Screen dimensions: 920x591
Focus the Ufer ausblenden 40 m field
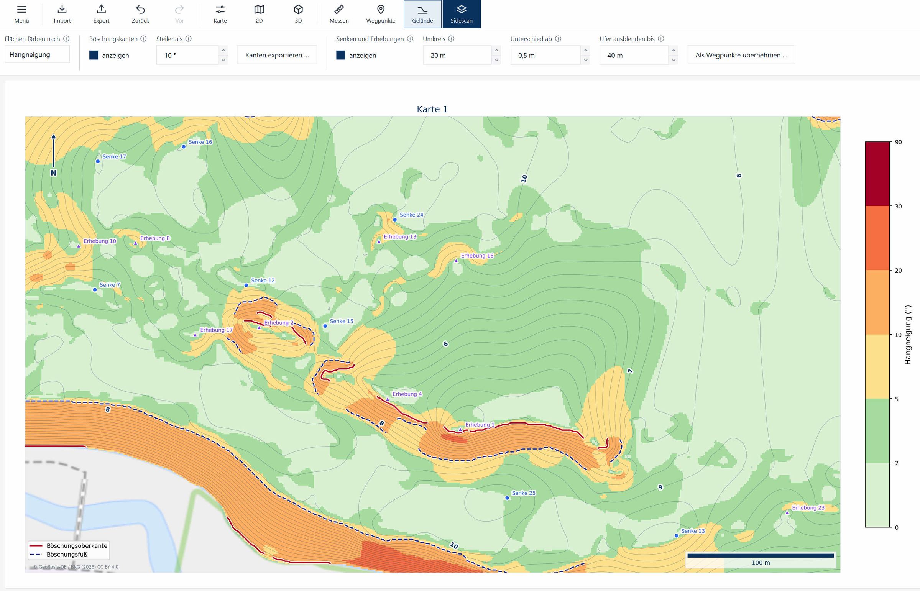[634, 55]
